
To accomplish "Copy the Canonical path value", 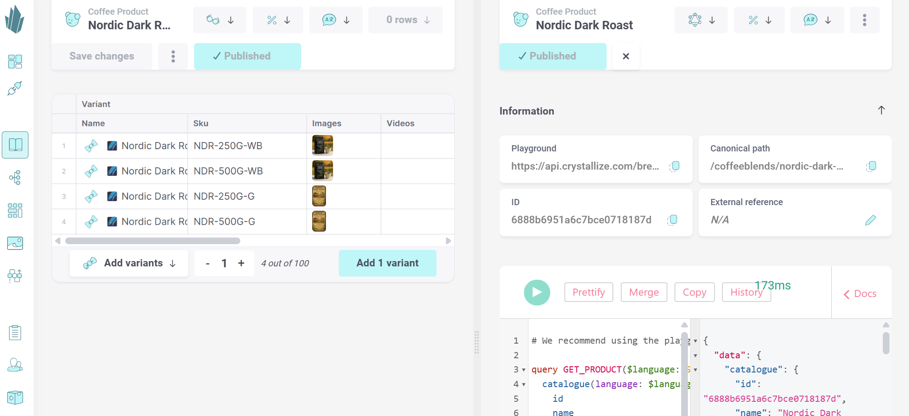I will click(x=871, y=166).
